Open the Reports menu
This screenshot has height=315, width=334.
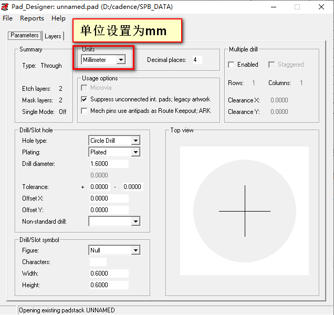click(x=32, y=18)
